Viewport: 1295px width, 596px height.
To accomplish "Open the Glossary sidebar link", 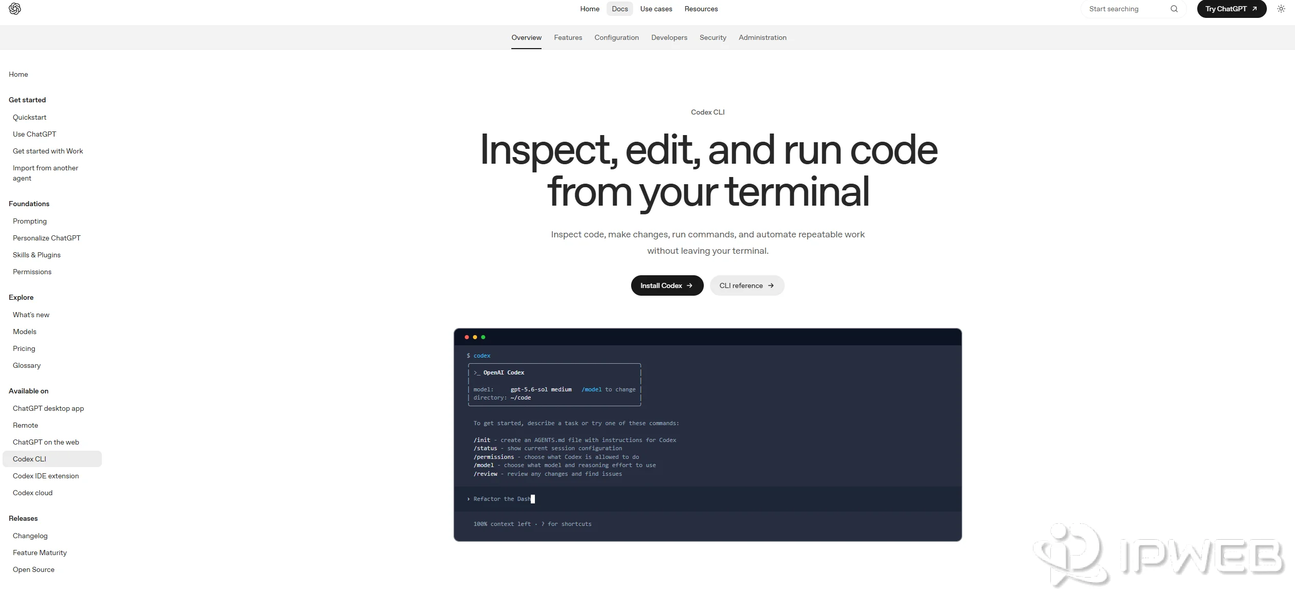I will coord(27,365).
